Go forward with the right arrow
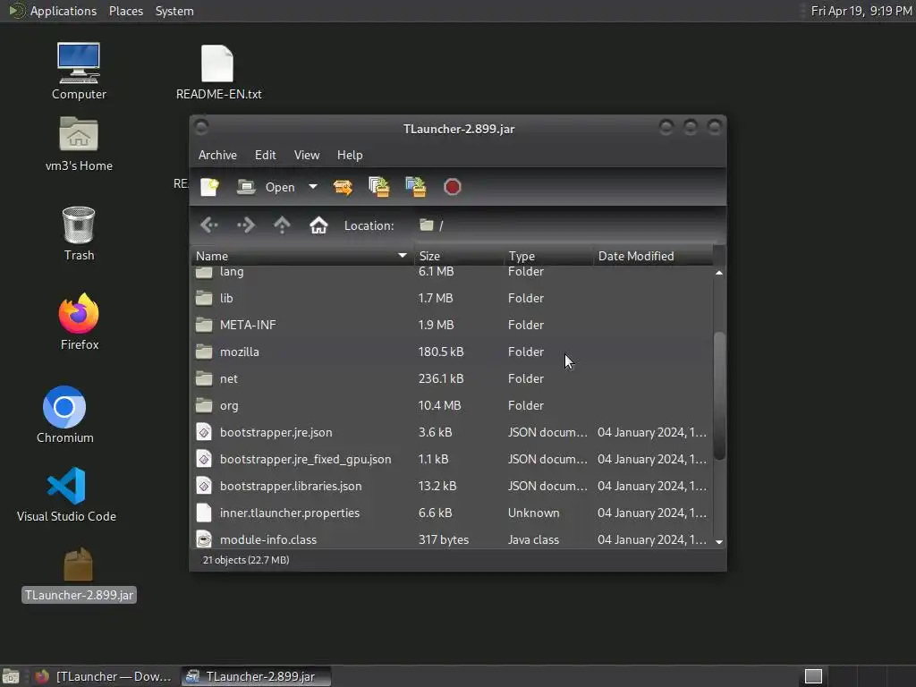 [x=245, y=225]
